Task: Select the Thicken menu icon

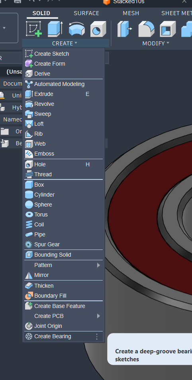Action: click(29, 286)
